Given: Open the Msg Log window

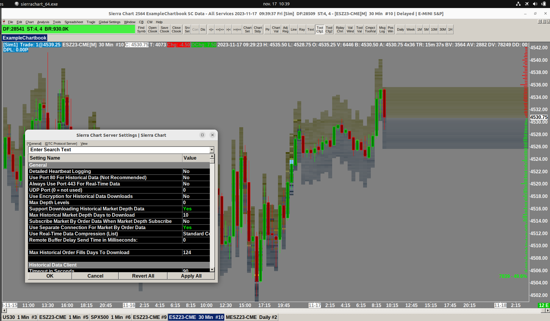Looking at the screenshot, I should pos(382,29).
